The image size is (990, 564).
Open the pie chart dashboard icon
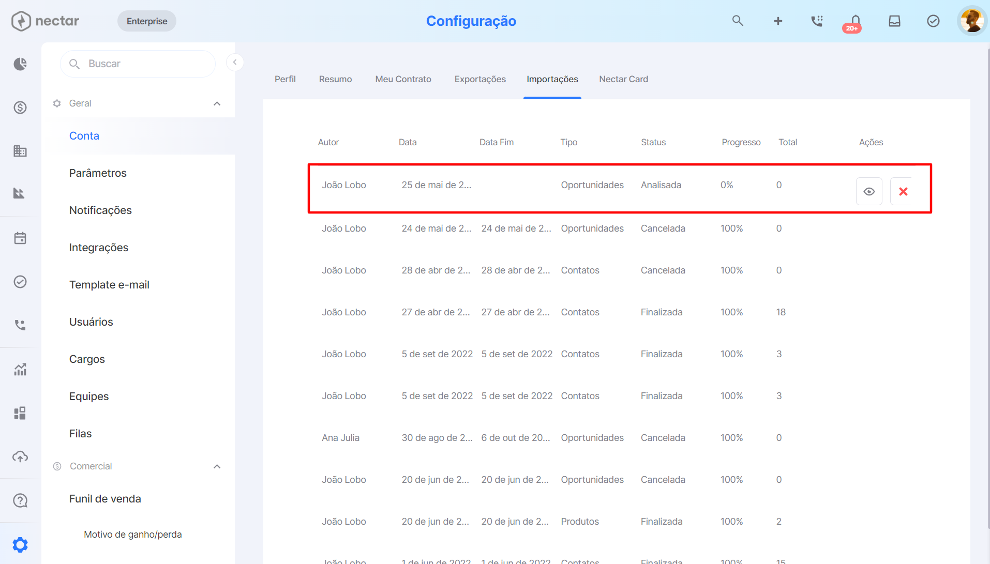(20, 64)
